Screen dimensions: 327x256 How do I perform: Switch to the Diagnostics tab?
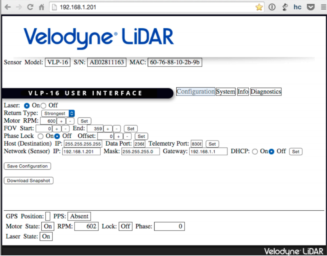(266, 92)
